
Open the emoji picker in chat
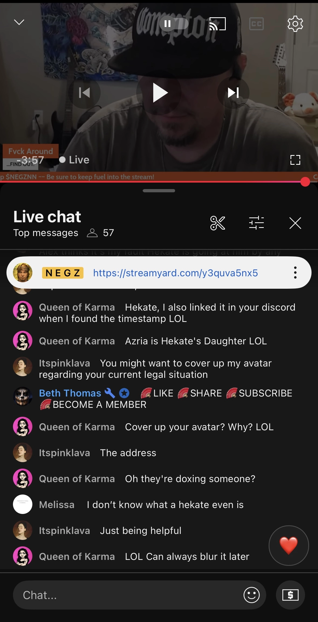pyautogui.click(x=251, y=595)
